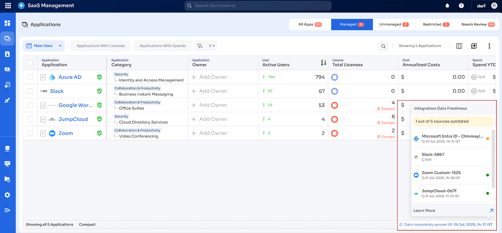
Task: Click the Zoom app logo icon
Action: pyautogui.click(x=52, y=133)
